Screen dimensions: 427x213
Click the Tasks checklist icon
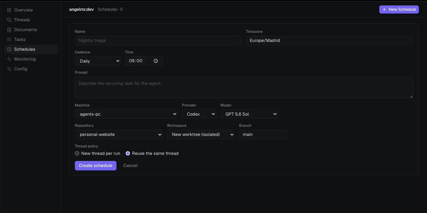(x=9, y=40)
